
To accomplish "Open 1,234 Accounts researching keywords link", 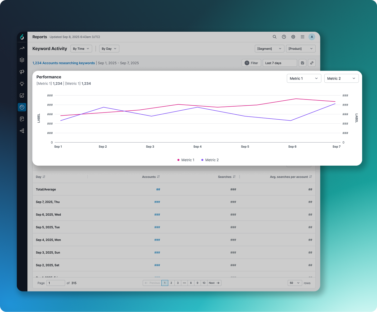I will point(64,63).
